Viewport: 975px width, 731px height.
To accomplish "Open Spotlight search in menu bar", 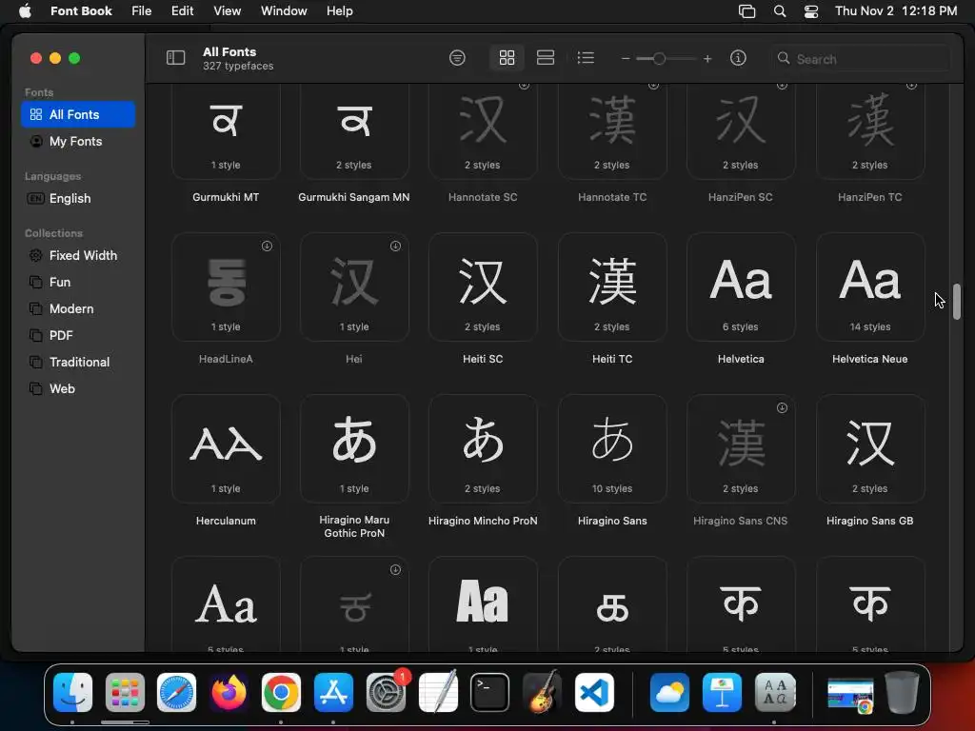I will tap(780, 10).
